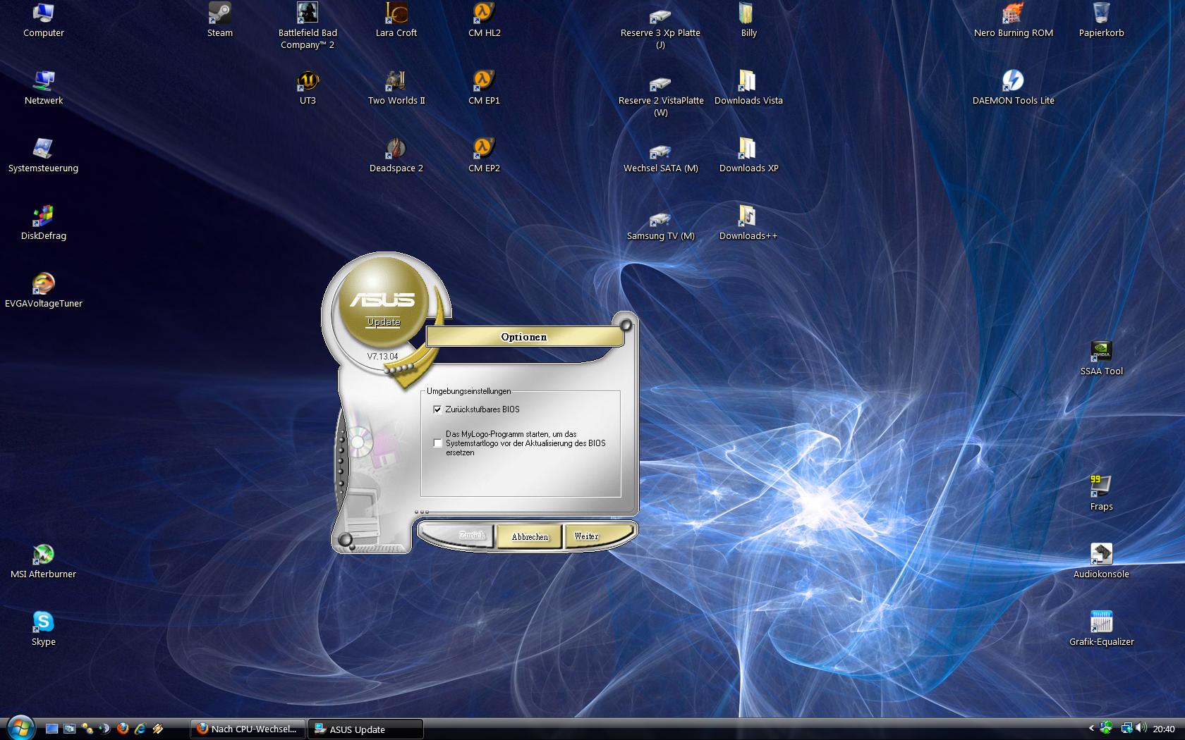Click the Abbrechen button
Screen dimensions: 1185x740
(530, 536)
